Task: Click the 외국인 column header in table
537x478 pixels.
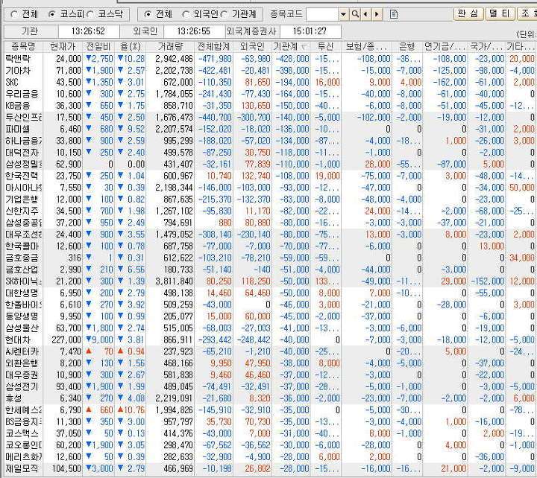Action: point(252,46)
